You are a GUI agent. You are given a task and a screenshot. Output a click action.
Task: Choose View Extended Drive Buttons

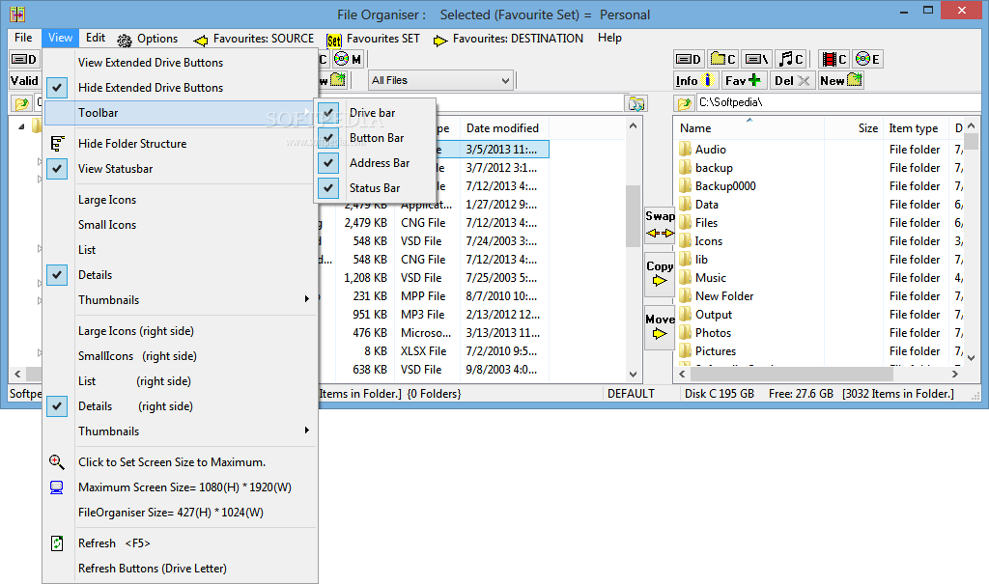[180, 63]
